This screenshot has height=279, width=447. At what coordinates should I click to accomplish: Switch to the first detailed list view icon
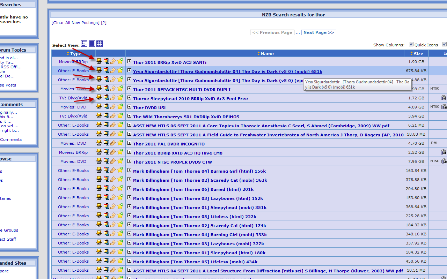coord(84,44)
